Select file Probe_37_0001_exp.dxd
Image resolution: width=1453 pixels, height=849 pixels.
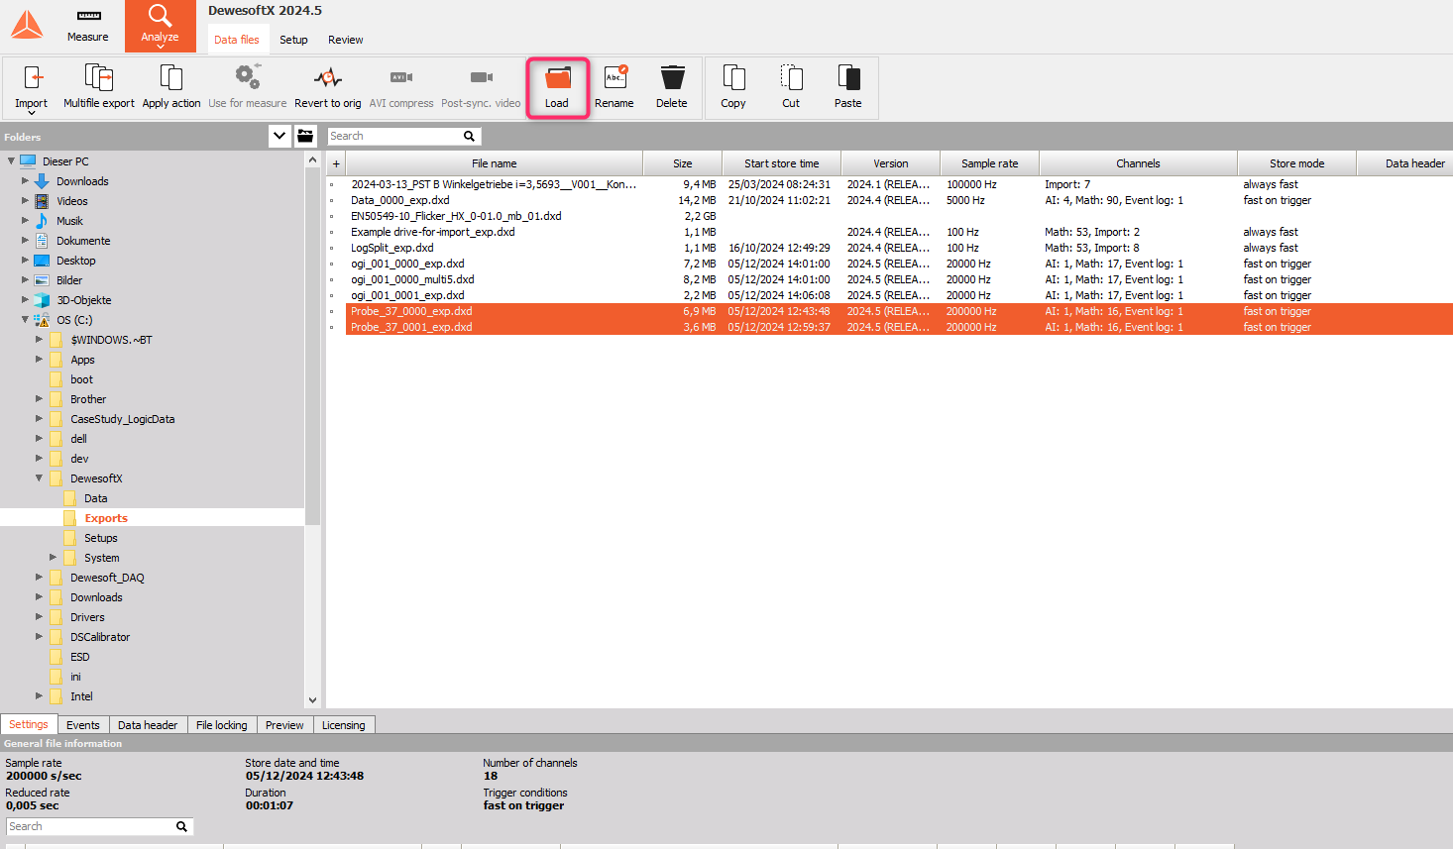point(411,327)
